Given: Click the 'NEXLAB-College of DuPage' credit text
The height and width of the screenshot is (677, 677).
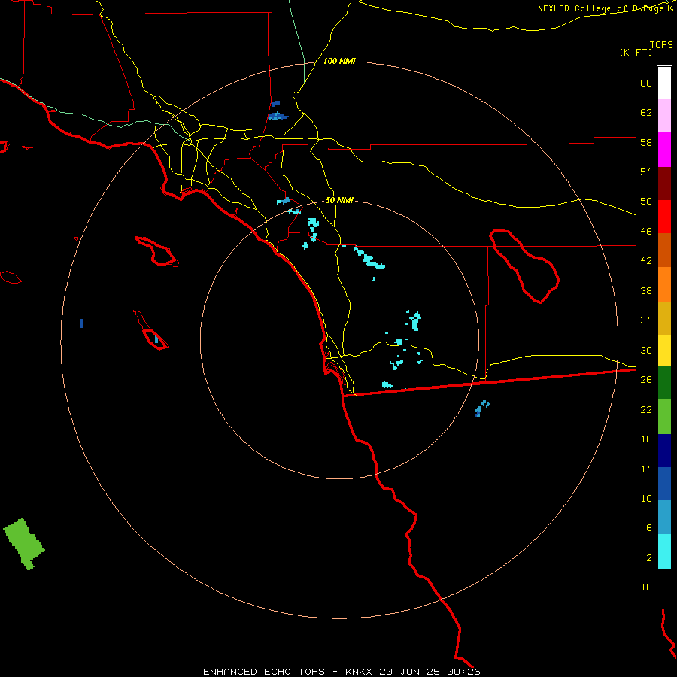Looking at the screenshot, I should pyautogui.click(x=602, y=8).
